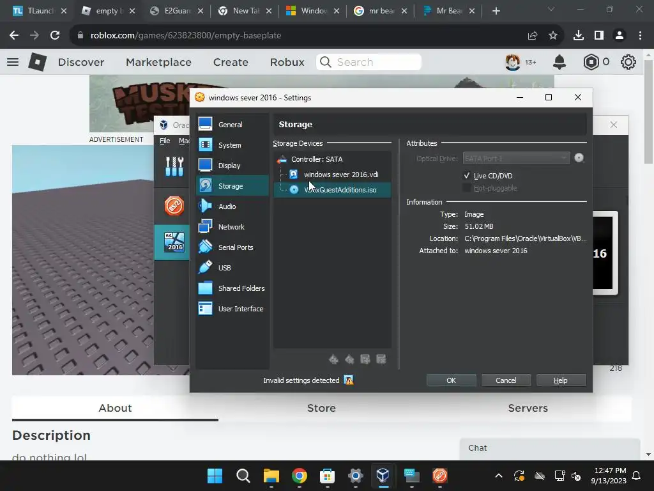
Task: Open Roblox settings gear
Action: 628,62
